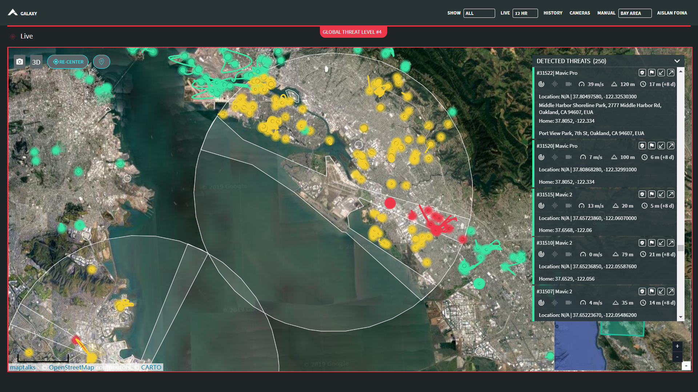This screenshot has width=698, height=392.
Task: Click the LIVE label in header
Action: (505, 13)
